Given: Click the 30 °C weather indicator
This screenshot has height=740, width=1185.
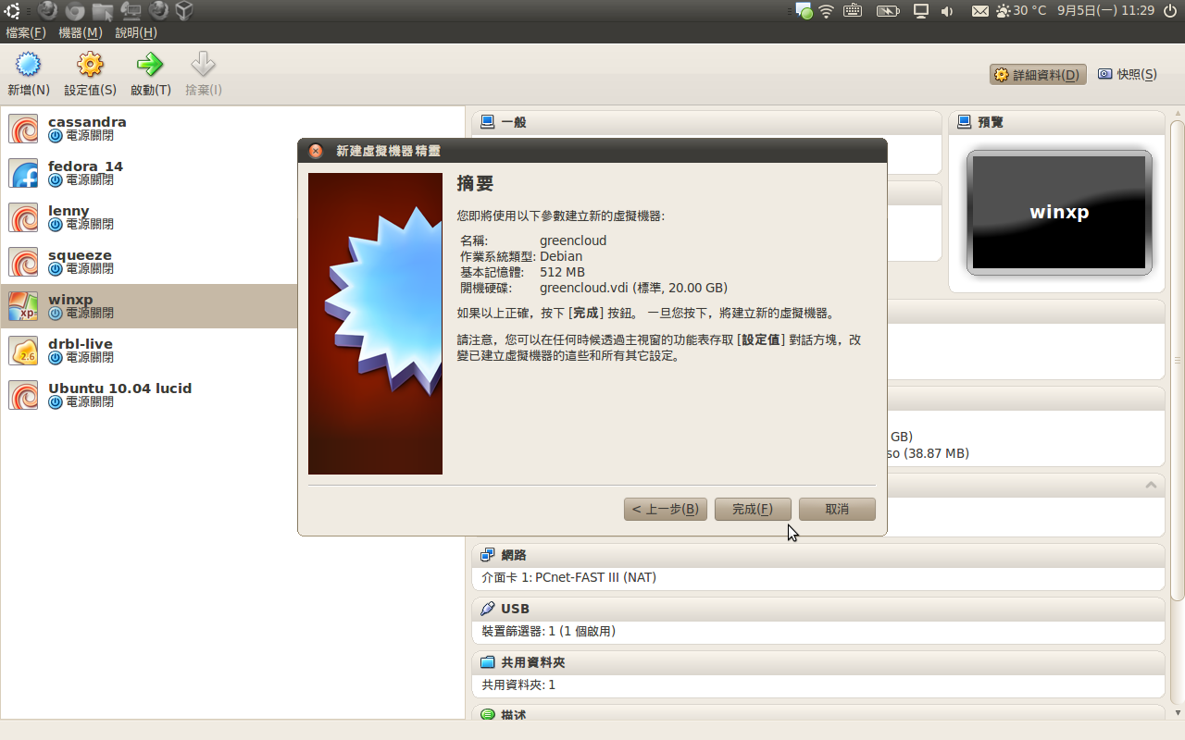Looking at the screenshot, I should click(x=1021, y=11).
